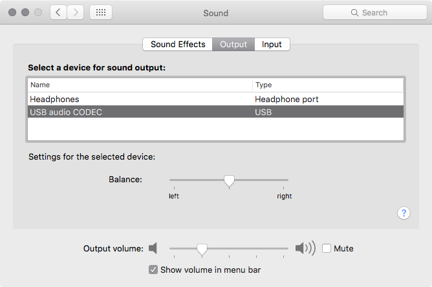Image resolution: width=432 pixels, height=287 pixels.
Task: Go back using the left chevron button
Action: (58, 12)
